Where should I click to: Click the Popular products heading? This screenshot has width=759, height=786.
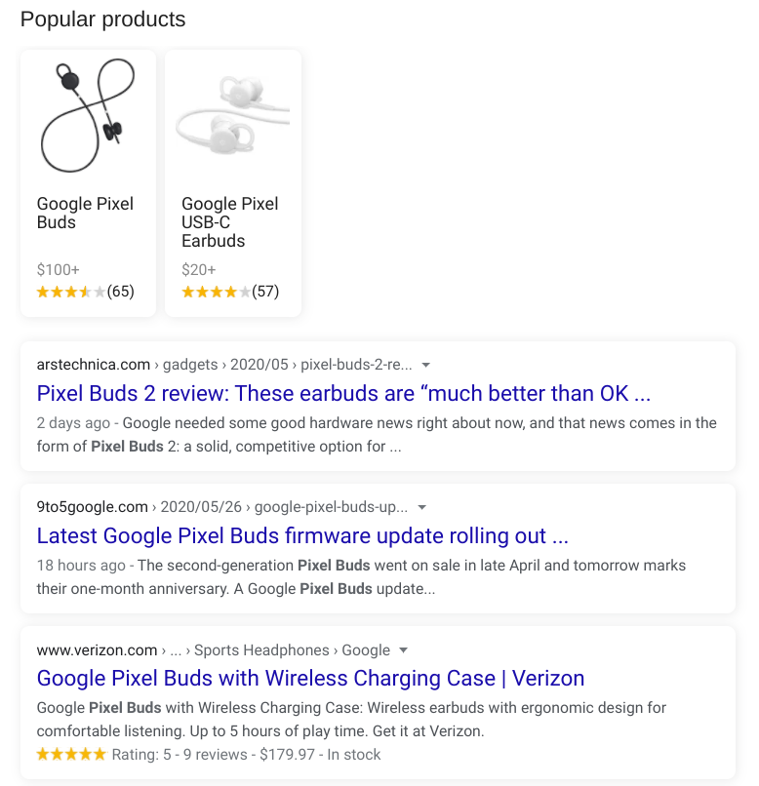point(102,20)
